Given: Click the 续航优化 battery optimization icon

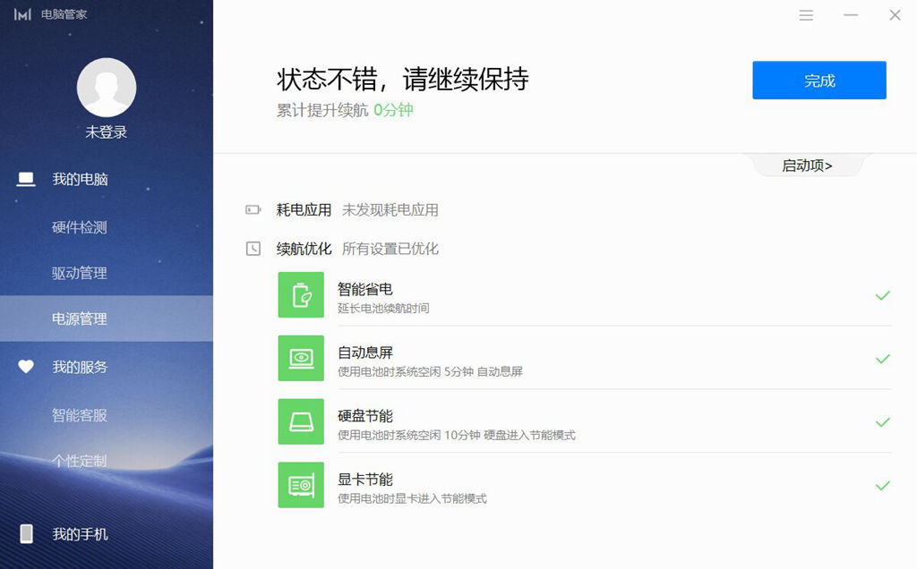Looking at the screenshot, I should 253,248.
